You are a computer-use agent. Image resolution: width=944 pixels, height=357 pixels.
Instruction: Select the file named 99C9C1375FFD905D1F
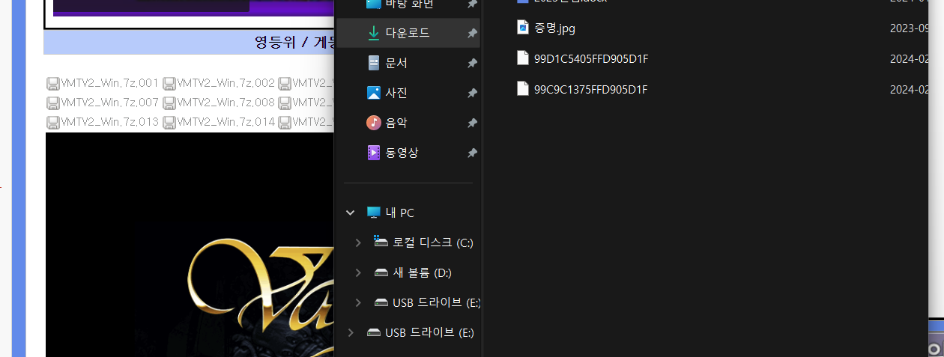591,89
